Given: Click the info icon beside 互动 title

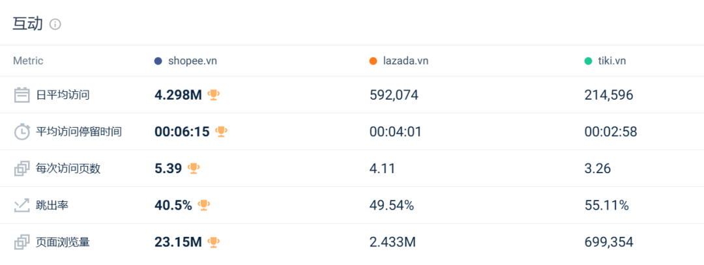Looking at the screenshot, I should point(55,24).
